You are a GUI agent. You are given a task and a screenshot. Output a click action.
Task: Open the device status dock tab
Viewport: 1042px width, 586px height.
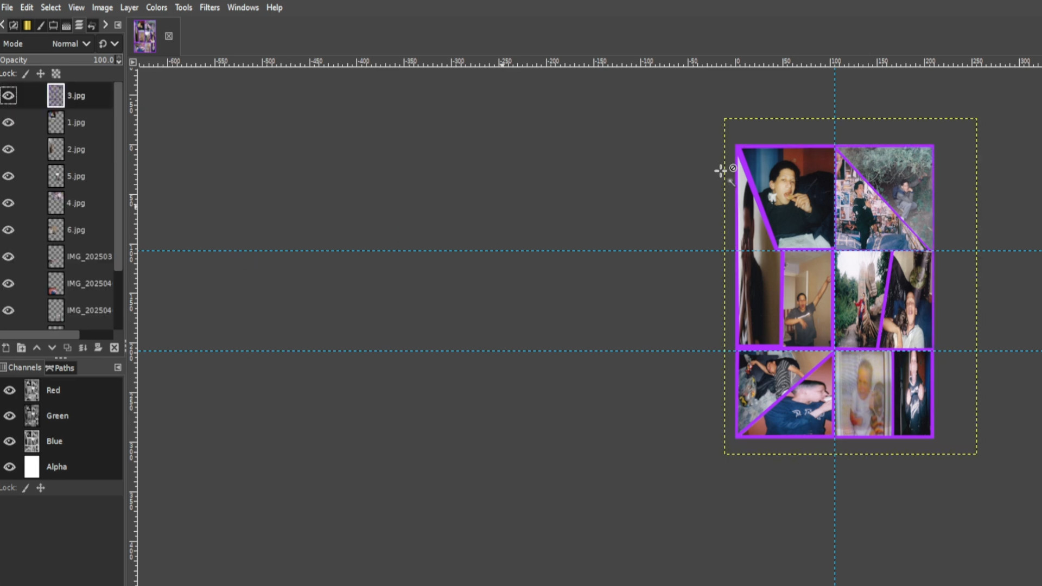coord(53,25)
